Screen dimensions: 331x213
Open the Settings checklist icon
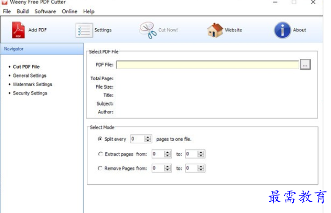[x=84, y=30]
